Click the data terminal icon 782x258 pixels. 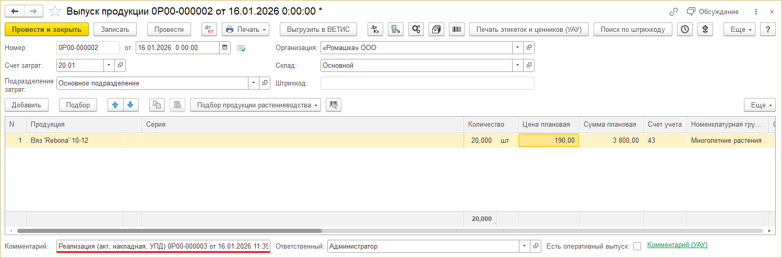click(x=396, y=30)
